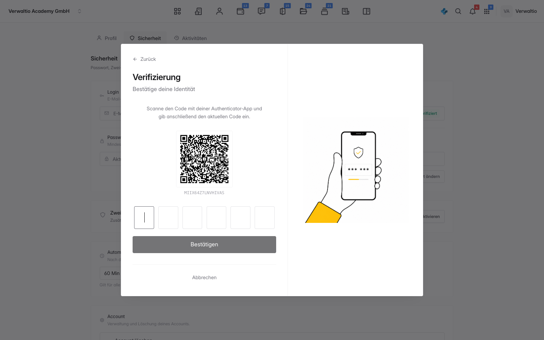This screenshot has height=340, width=544.
Task: Click the Sicherheit page heading behind dialog
Action: tap(104, 59)
